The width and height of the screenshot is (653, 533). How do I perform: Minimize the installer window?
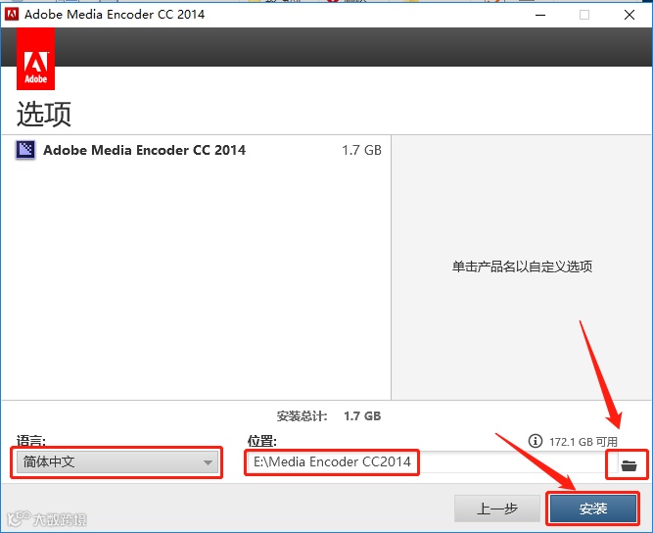pyautogui.click(x=540, y=15)
